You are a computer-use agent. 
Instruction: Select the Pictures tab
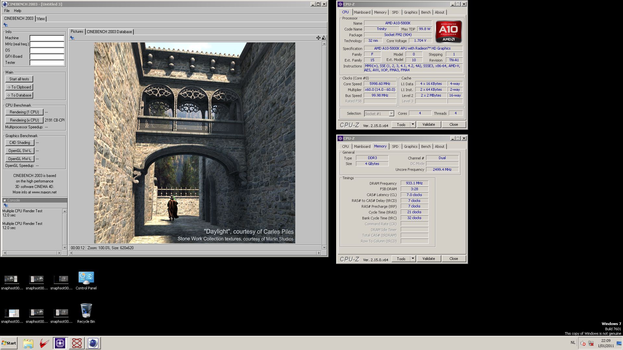point(77,31)
